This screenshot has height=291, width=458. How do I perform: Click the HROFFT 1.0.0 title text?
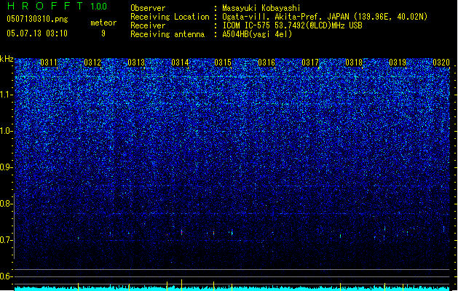[57, 6]
